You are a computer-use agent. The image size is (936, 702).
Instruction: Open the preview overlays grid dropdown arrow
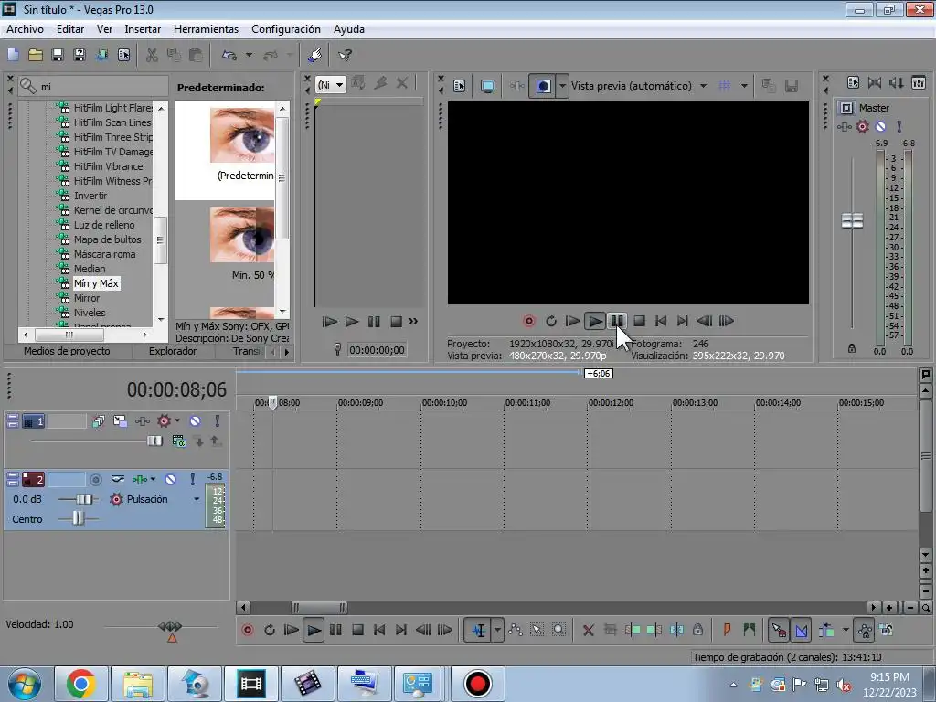point(744,86)
